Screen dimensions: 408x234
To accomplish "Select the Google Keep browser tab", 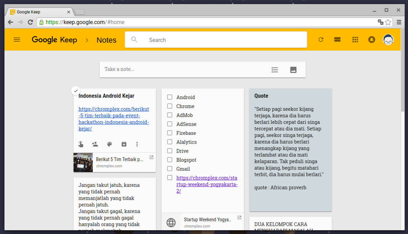I will click(x=39, y=12).
